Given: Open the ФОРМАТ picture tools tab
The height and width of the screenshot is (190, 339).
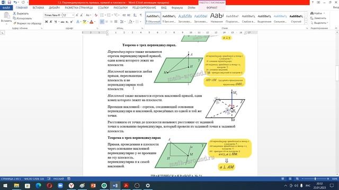Looking at the screenshot, I should (x=212, y=8).
